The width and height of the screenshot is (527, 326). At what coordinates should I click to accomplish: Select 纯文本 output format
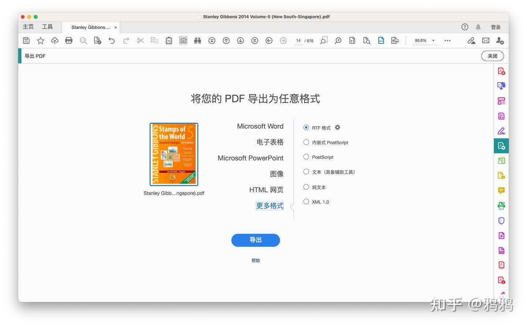click(306, 187)
